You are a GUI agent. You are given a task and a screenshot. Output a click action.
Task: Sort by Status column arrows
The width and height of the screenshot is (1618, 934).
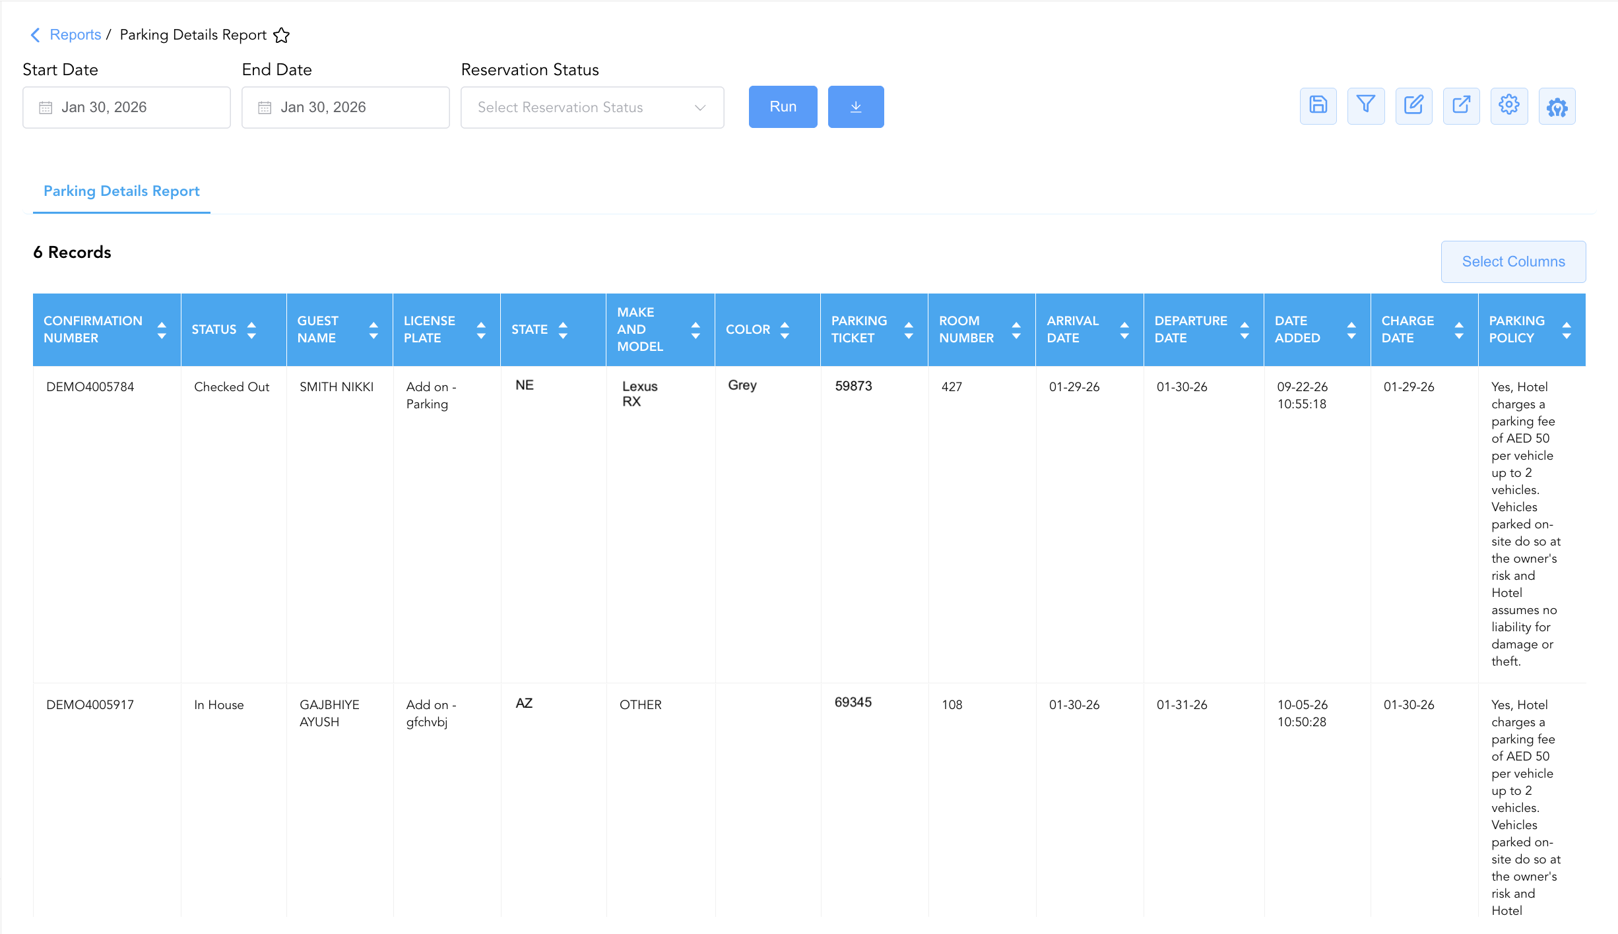pos(251,330)
